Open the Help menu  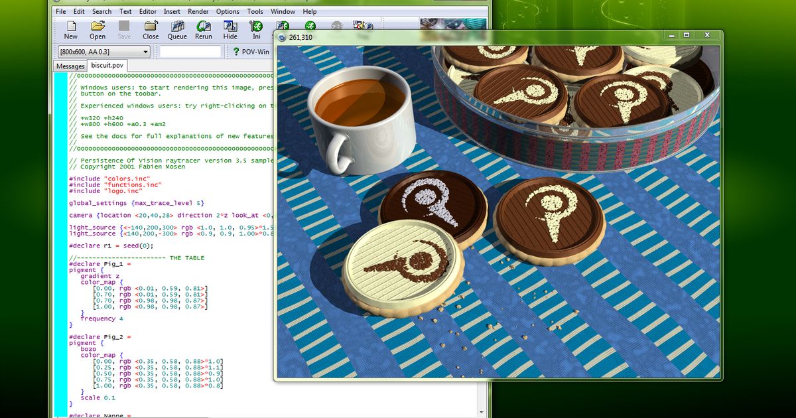(310, 11)
